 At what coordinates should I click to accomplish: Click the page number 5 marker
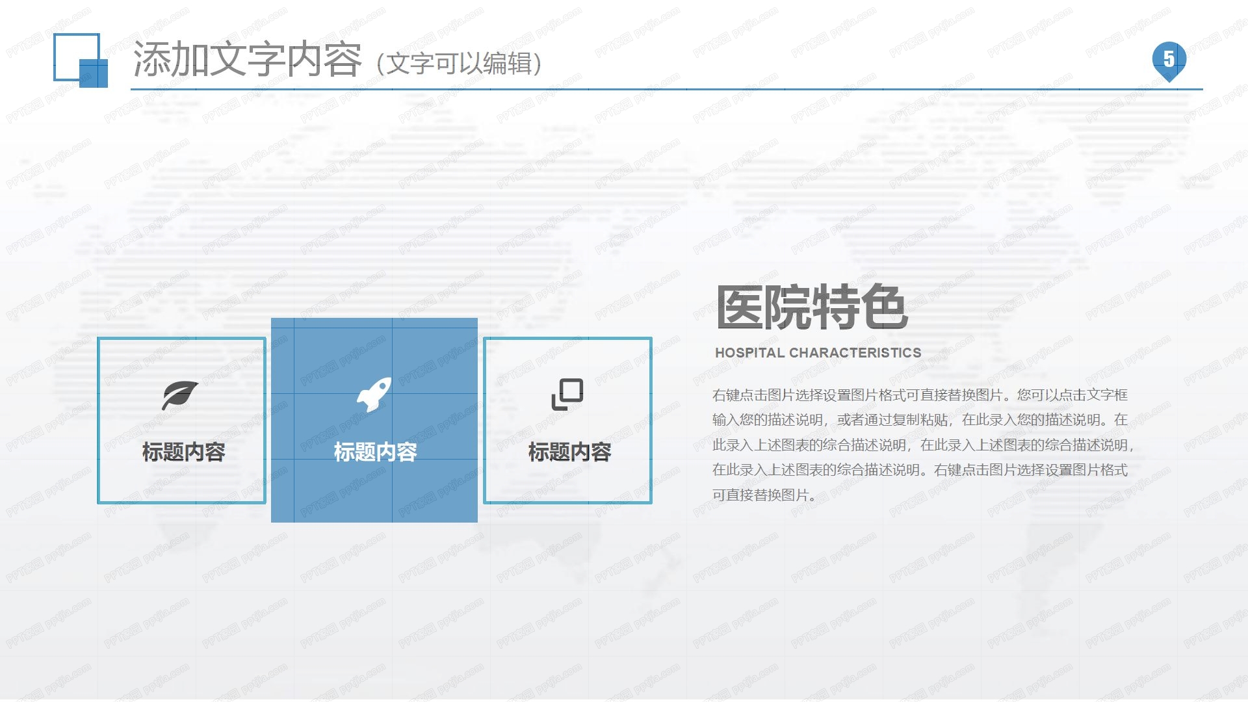pos(1168,58)
